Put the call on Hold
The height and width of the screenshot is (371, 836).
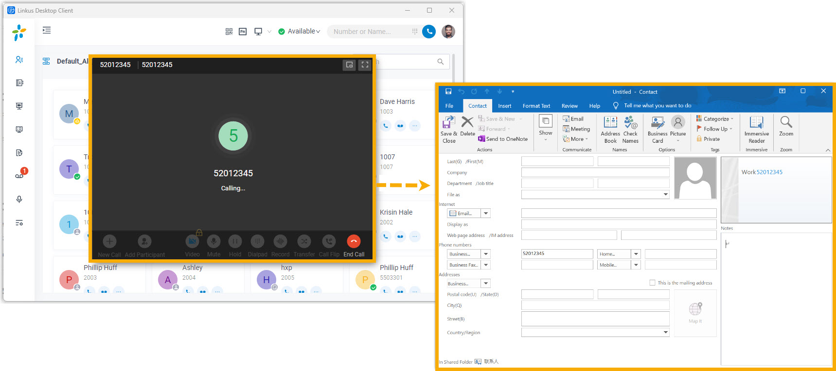tap(235, 241)
